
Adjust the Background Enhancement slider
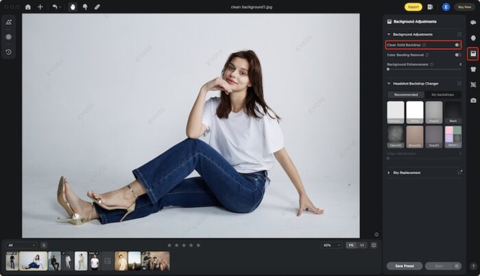click(x=424, y=69)
